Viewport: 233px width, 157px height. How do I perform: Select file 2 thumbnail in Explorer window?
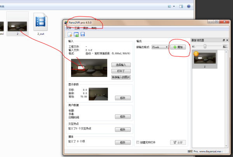[x=17, y=27]
